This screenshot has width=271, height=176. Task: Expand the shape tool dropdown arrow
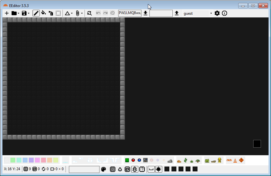click(x=72, y=13)
